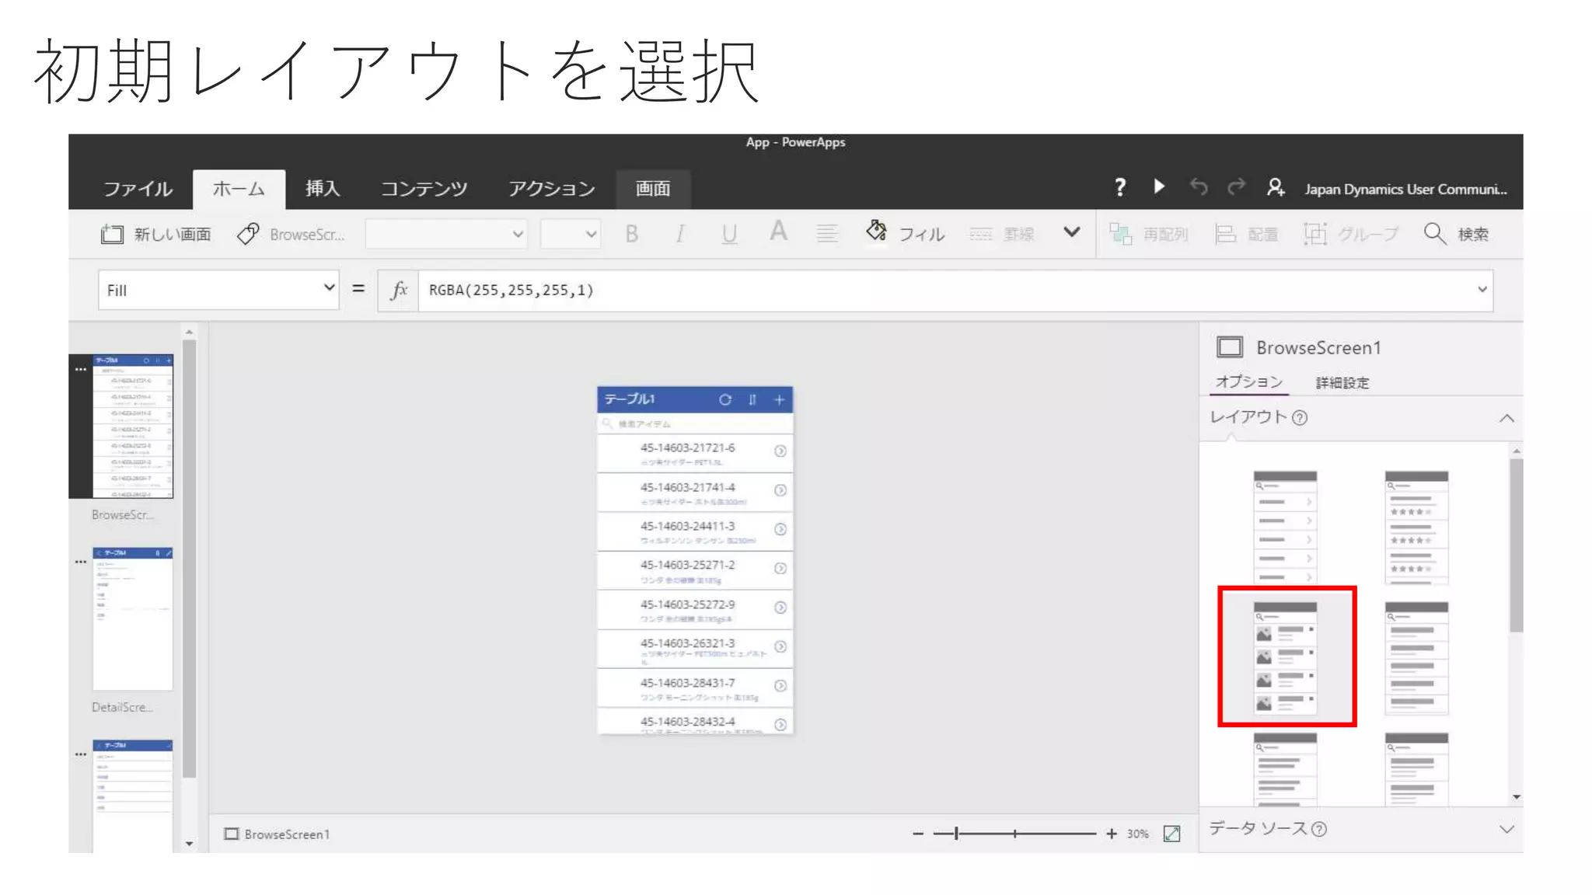Add a new screen with 新しい画面

click(x=156, y=234)
